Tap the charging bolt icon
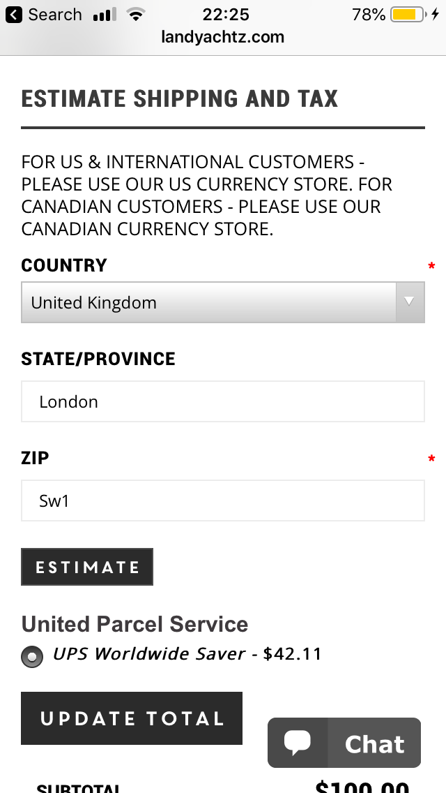The image size is (446, 793). tap(436, 15)
